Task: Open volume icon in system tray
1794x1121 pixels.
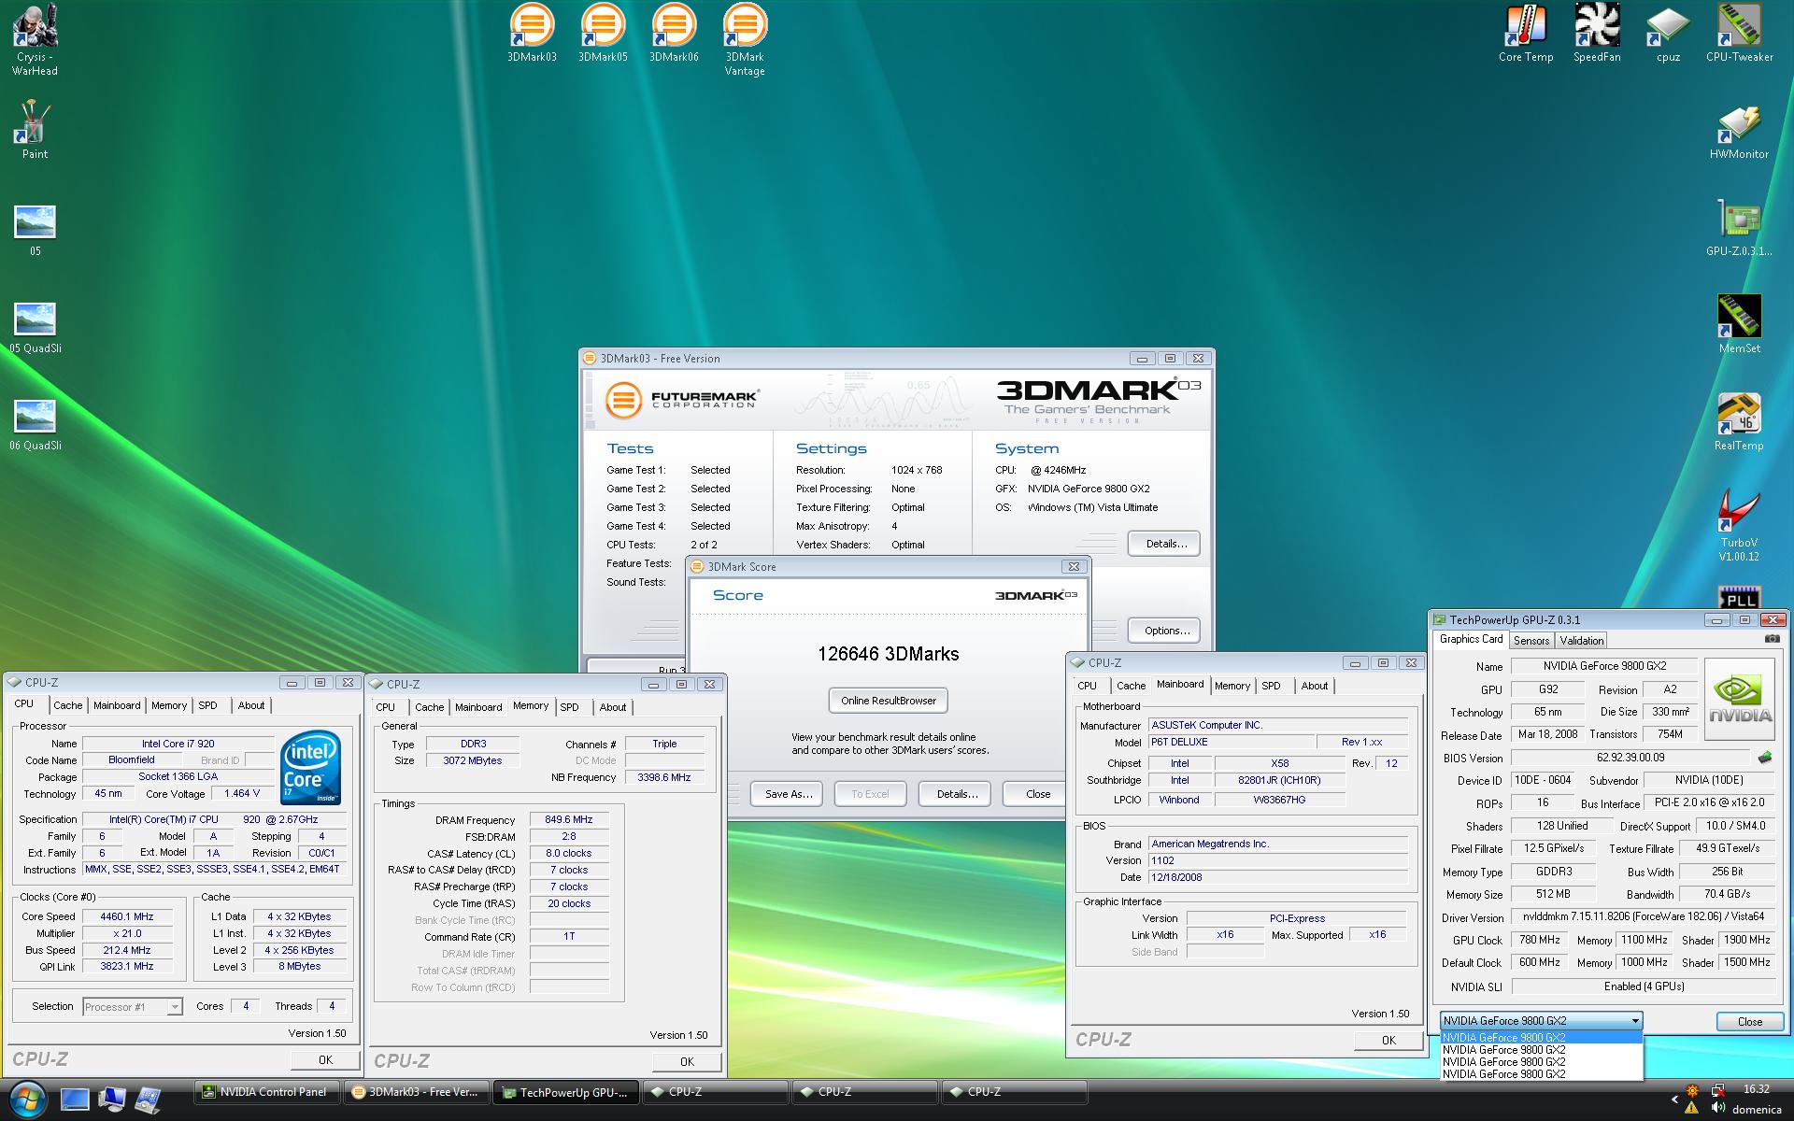Action: click(1717, 1109)
